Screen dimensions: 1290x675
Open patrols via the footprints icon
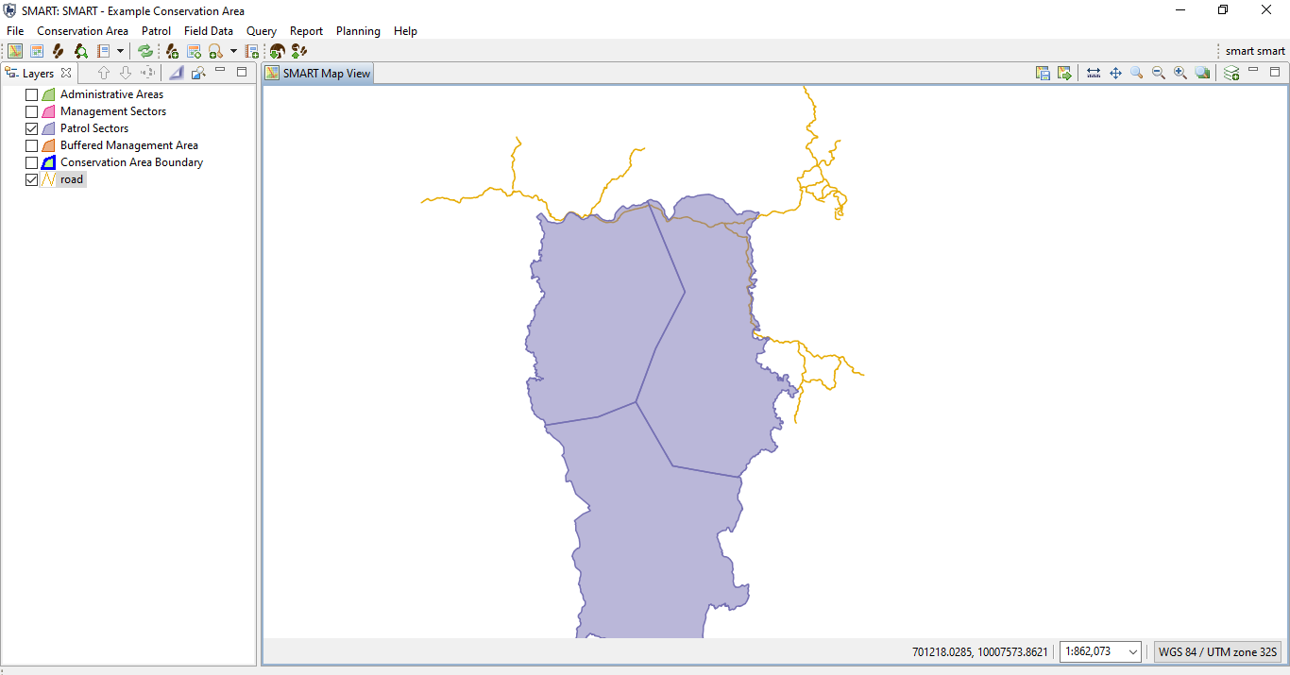(59, 51)
